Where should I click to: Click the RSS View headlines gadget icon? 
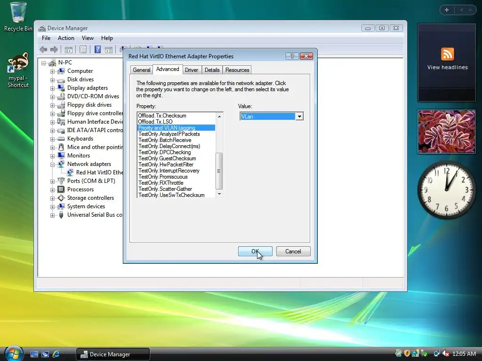coord(447,54)
